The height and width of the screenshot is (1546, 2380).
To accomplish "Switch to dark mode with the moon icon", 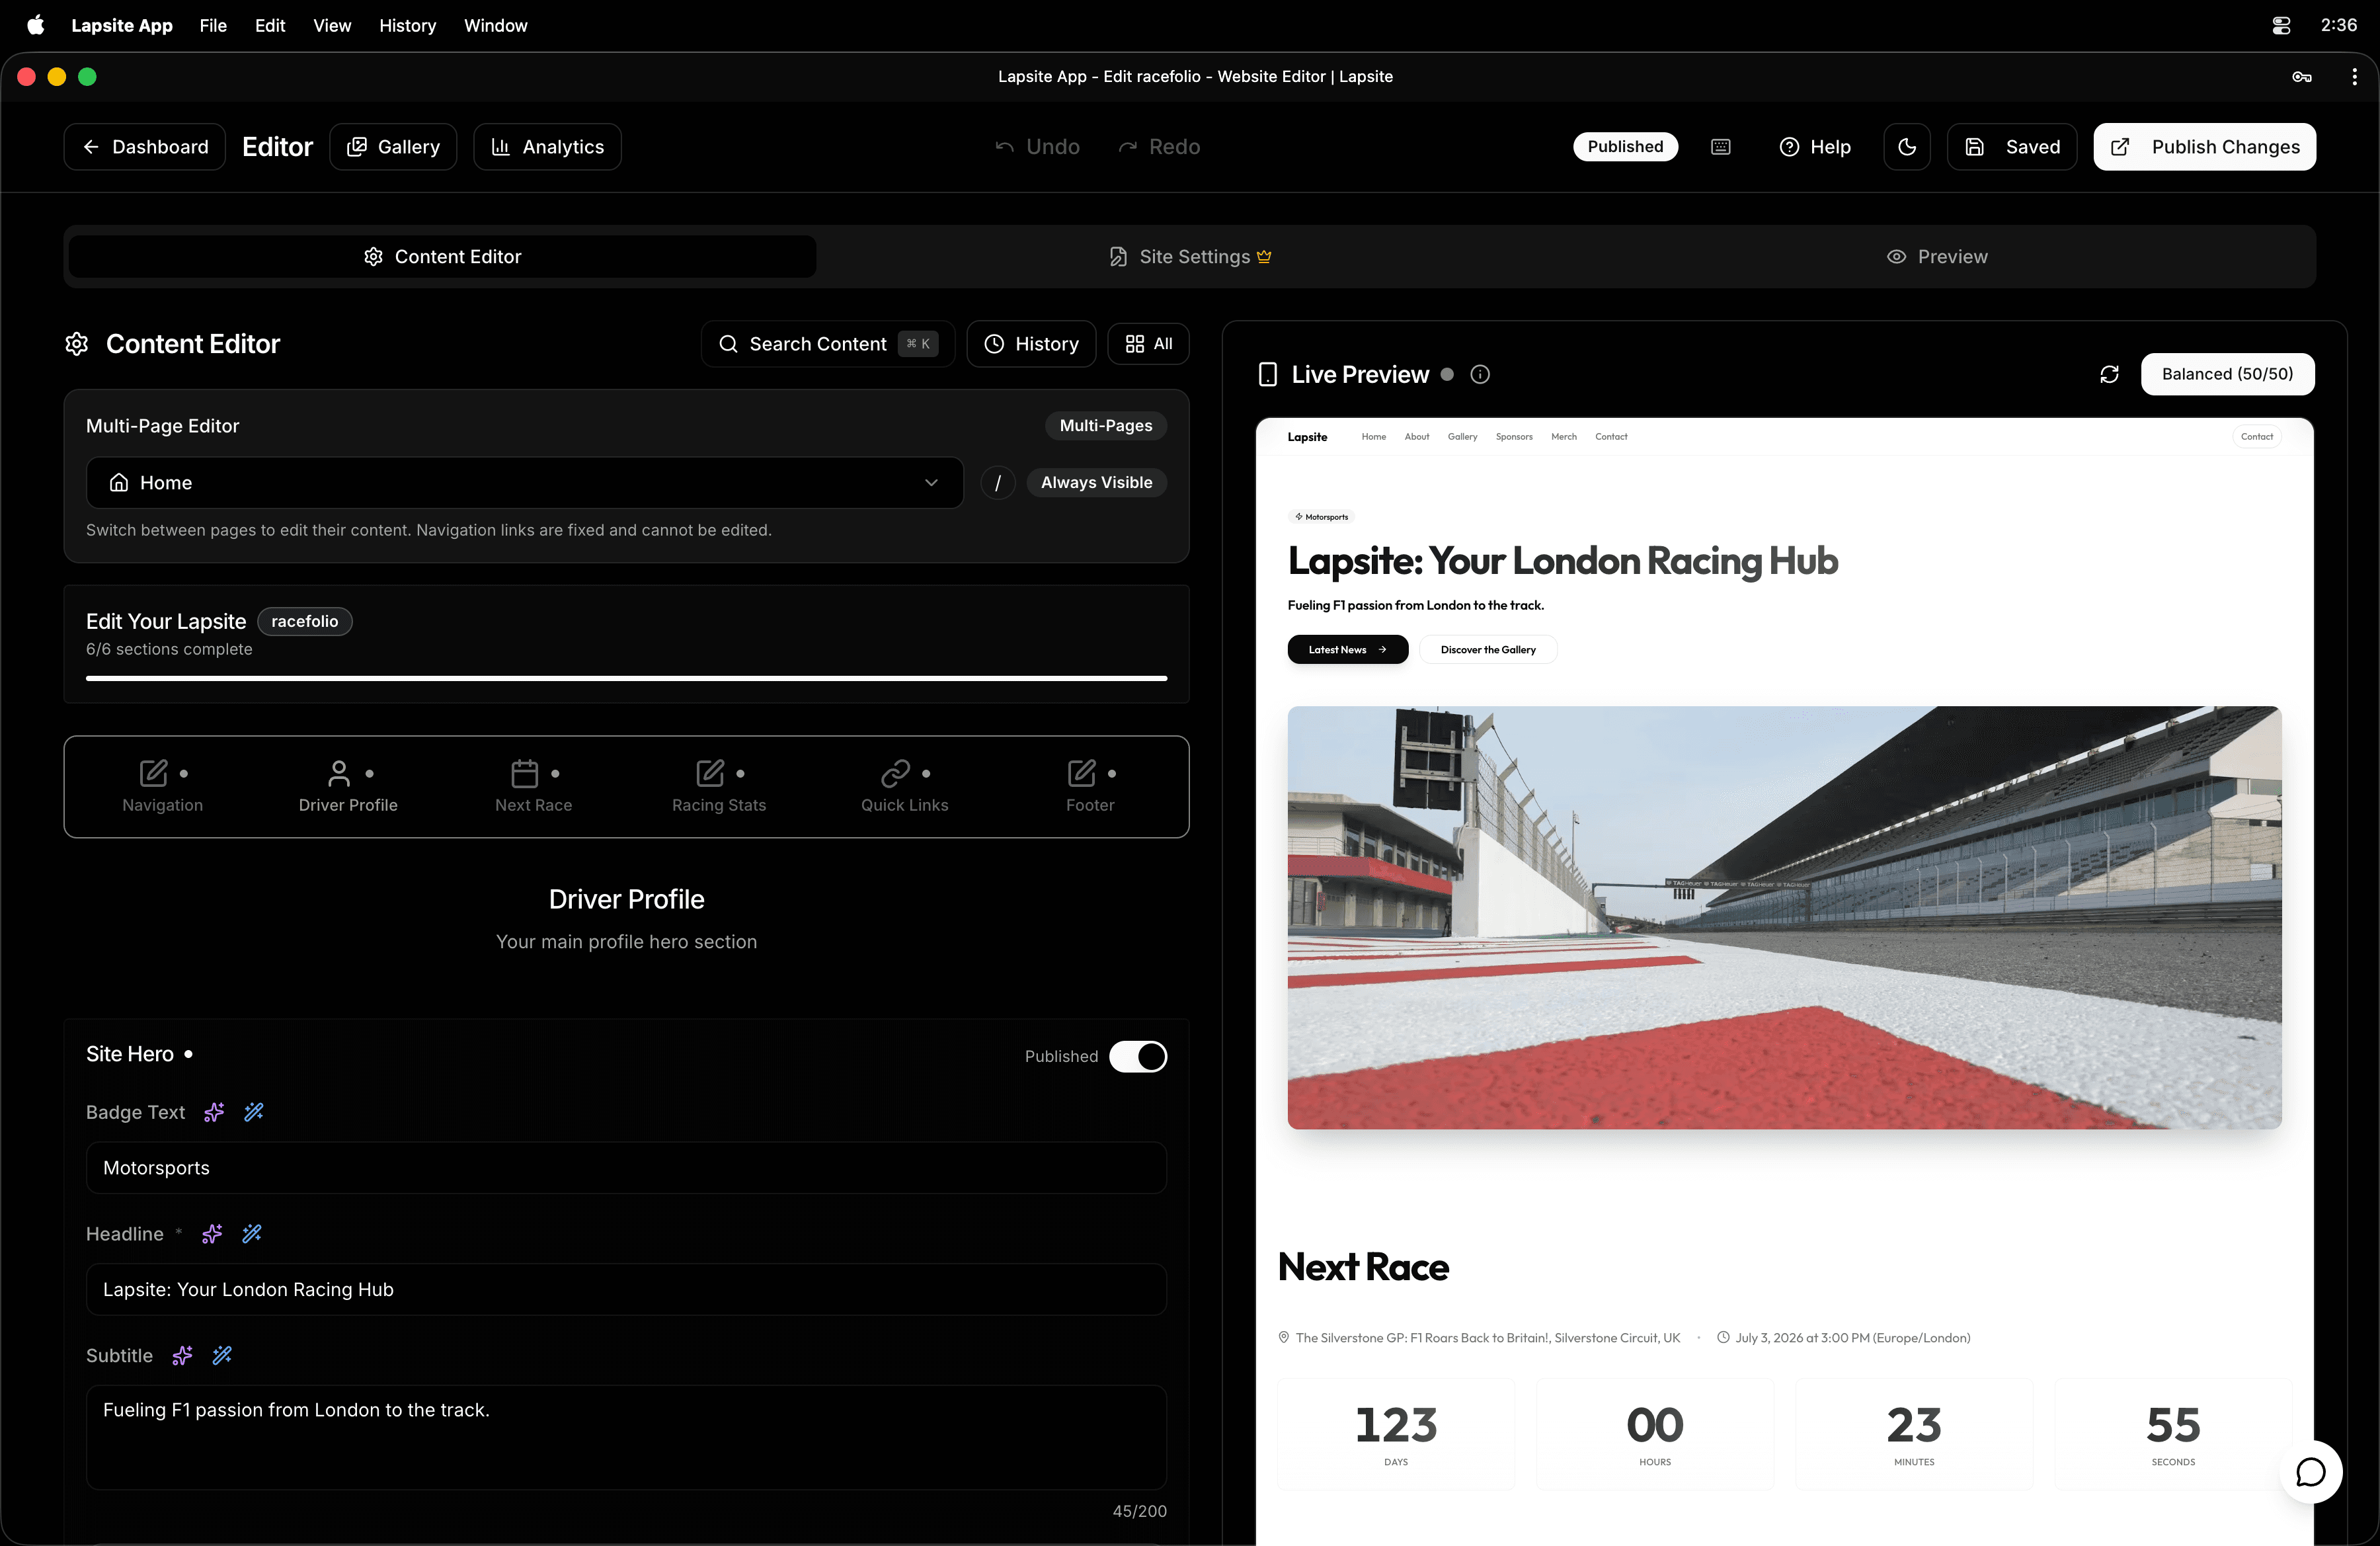I will 1907,146.
